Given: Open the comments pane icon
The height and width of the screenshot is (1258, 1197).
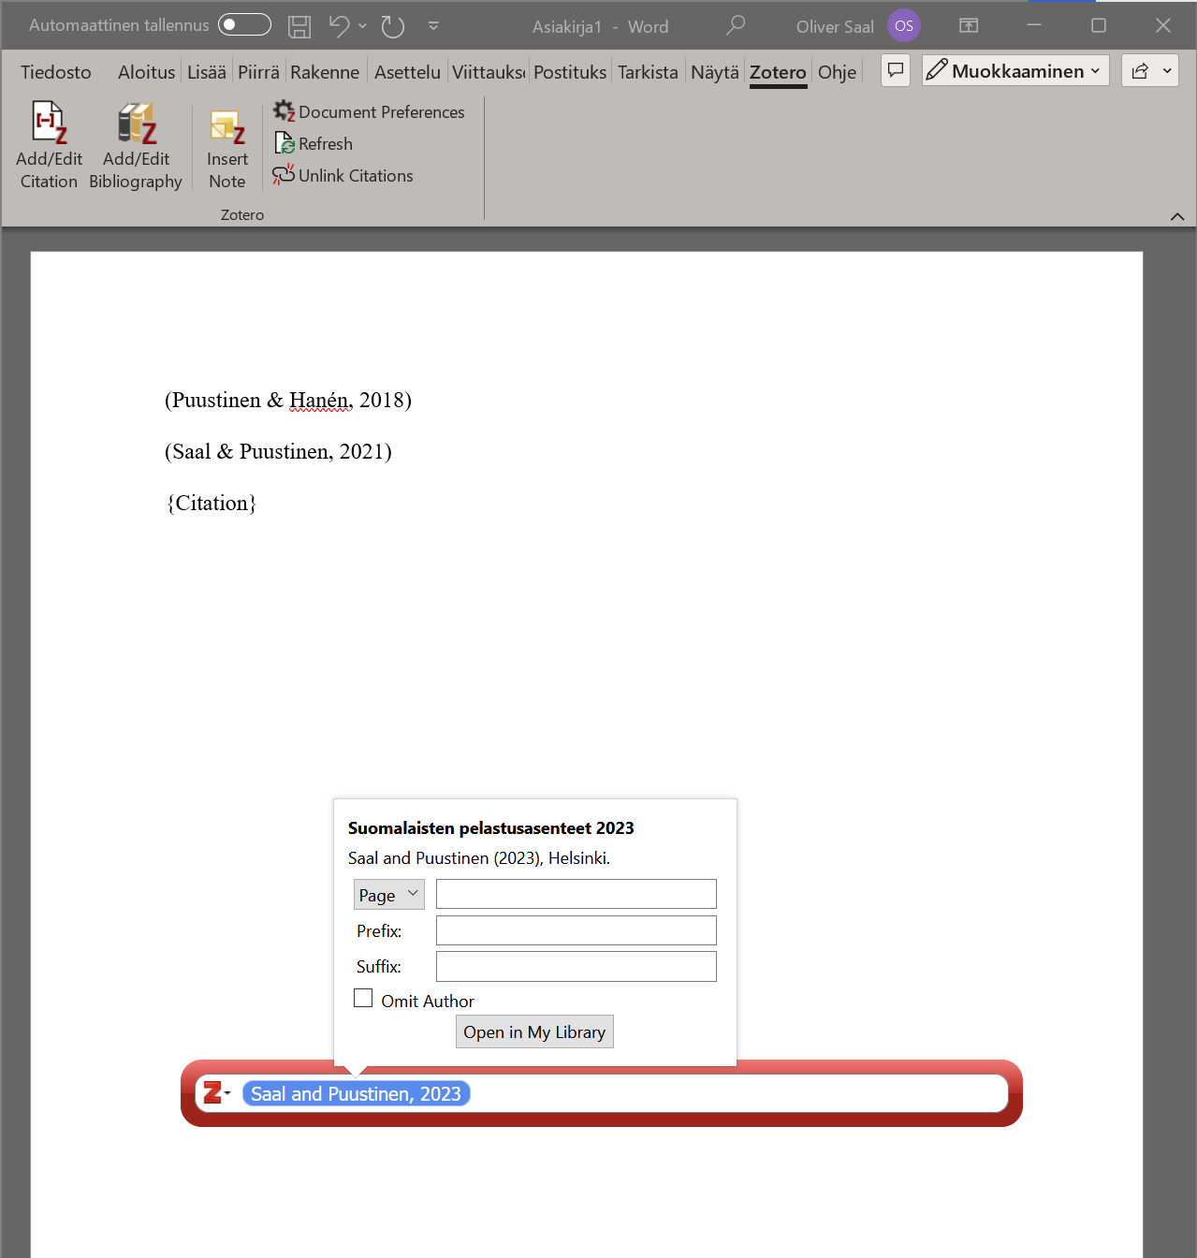Looking at the screenshot, I should [x=896, y=70].
